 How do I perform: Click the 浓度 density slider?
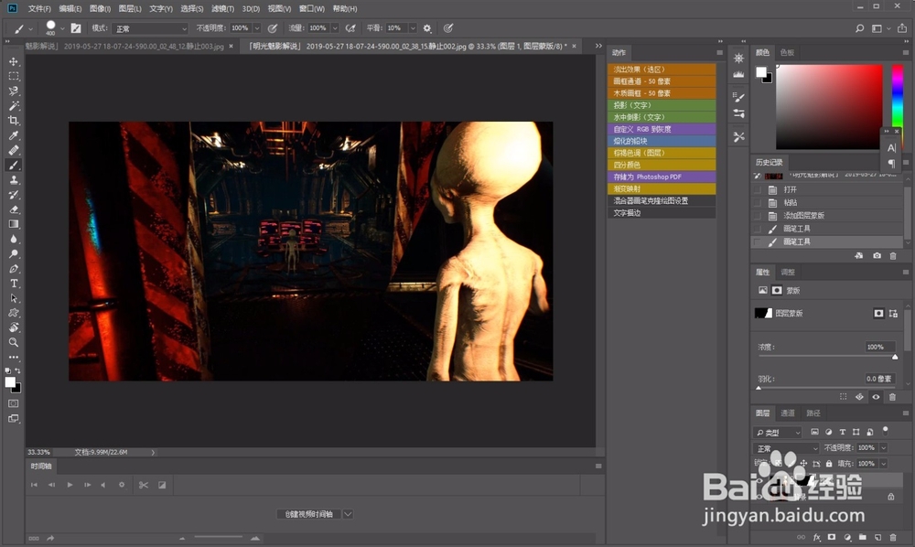tap(827, 357)
